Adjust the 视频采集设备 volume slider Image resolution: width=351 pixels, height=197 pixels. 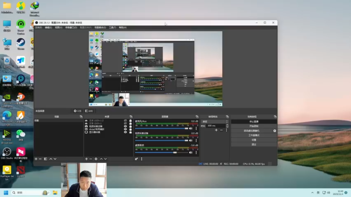tap(161, 141)
